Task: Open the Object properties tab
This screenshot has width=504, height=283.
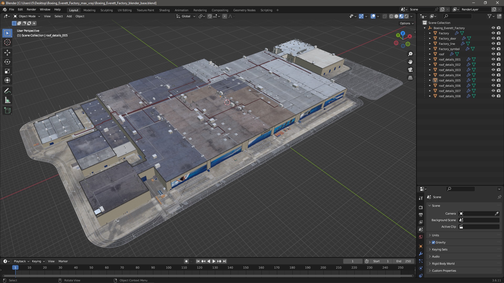Action: point(421,246)
